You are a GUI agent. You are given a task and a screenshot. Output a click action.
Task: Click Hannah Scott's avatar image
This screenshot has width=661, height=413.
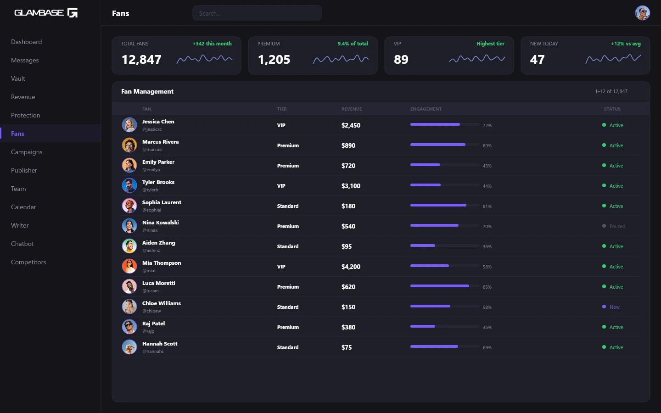tap(129, 347)
